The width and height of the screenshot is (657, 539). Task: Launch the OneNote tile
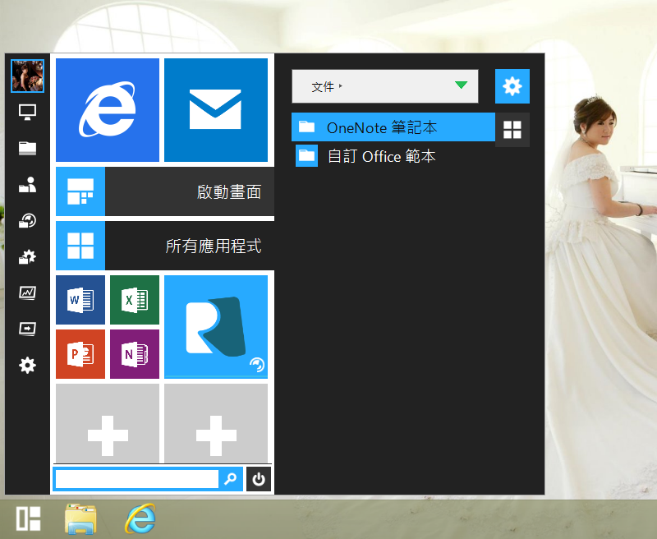coord(135,354)
